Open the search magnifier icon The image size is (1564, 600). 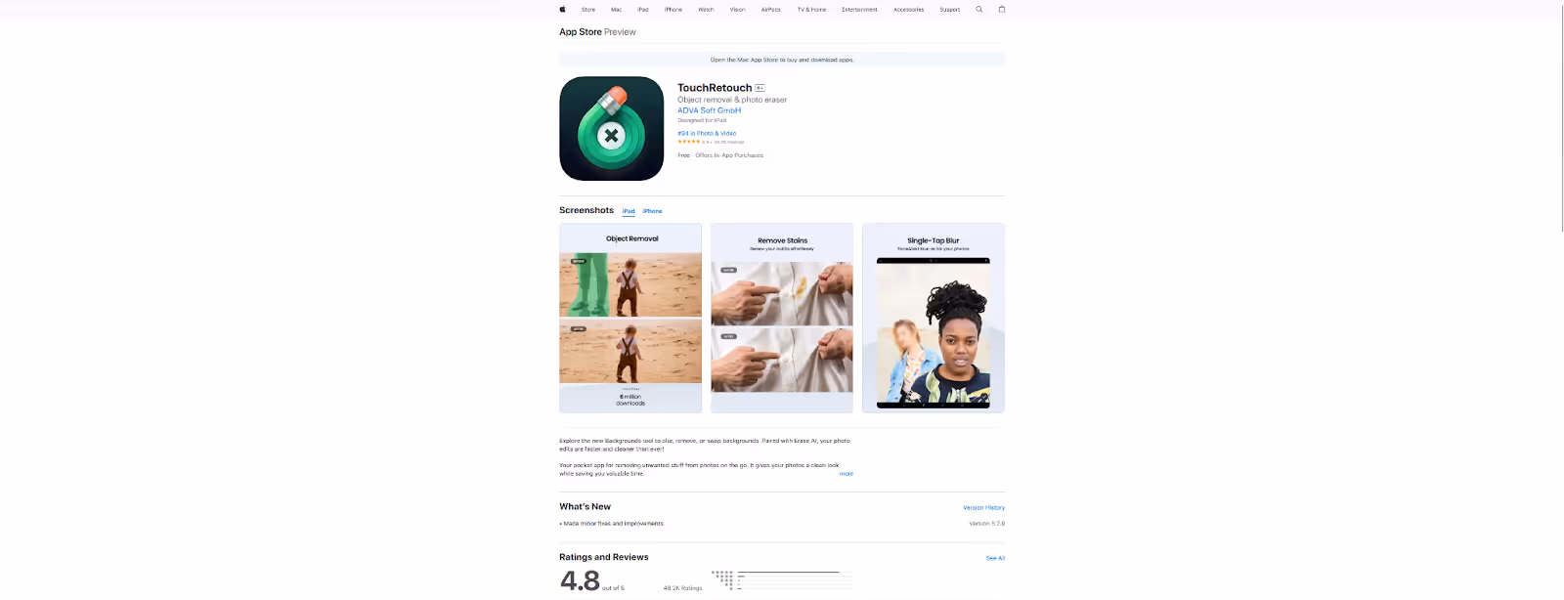tap(978, 9)
